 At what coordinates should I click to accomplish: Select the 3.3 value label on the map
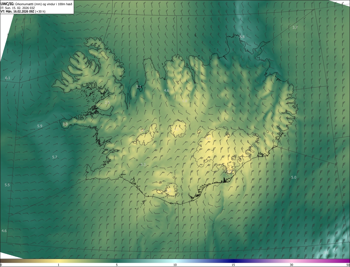coord(143,164)
